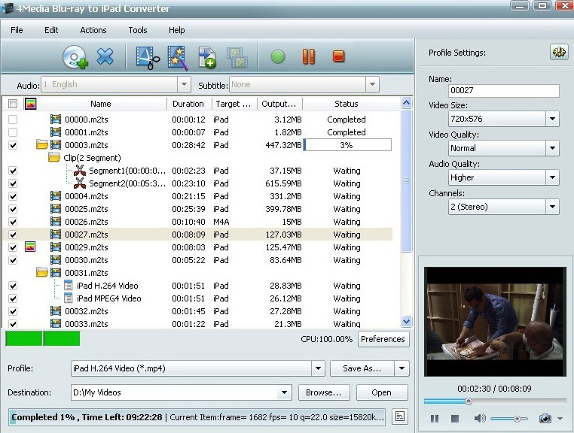Take a snapshot with the camera icon
The image size is (574, 433).
(x=545, y=418)
